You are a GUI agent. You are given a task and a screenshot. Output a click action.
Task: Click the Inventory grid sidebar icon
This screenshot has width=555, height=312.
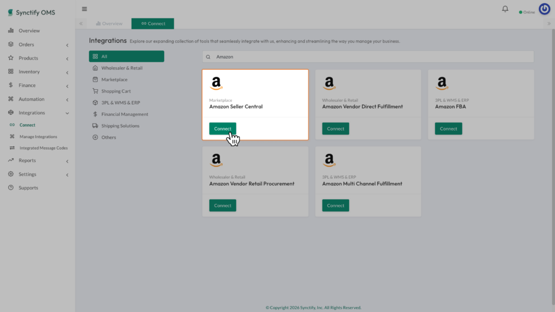[11, 71]
